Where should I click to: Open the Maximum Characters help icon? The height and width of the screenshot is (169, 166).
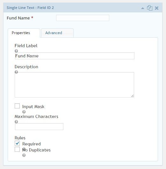coord(16,122)
